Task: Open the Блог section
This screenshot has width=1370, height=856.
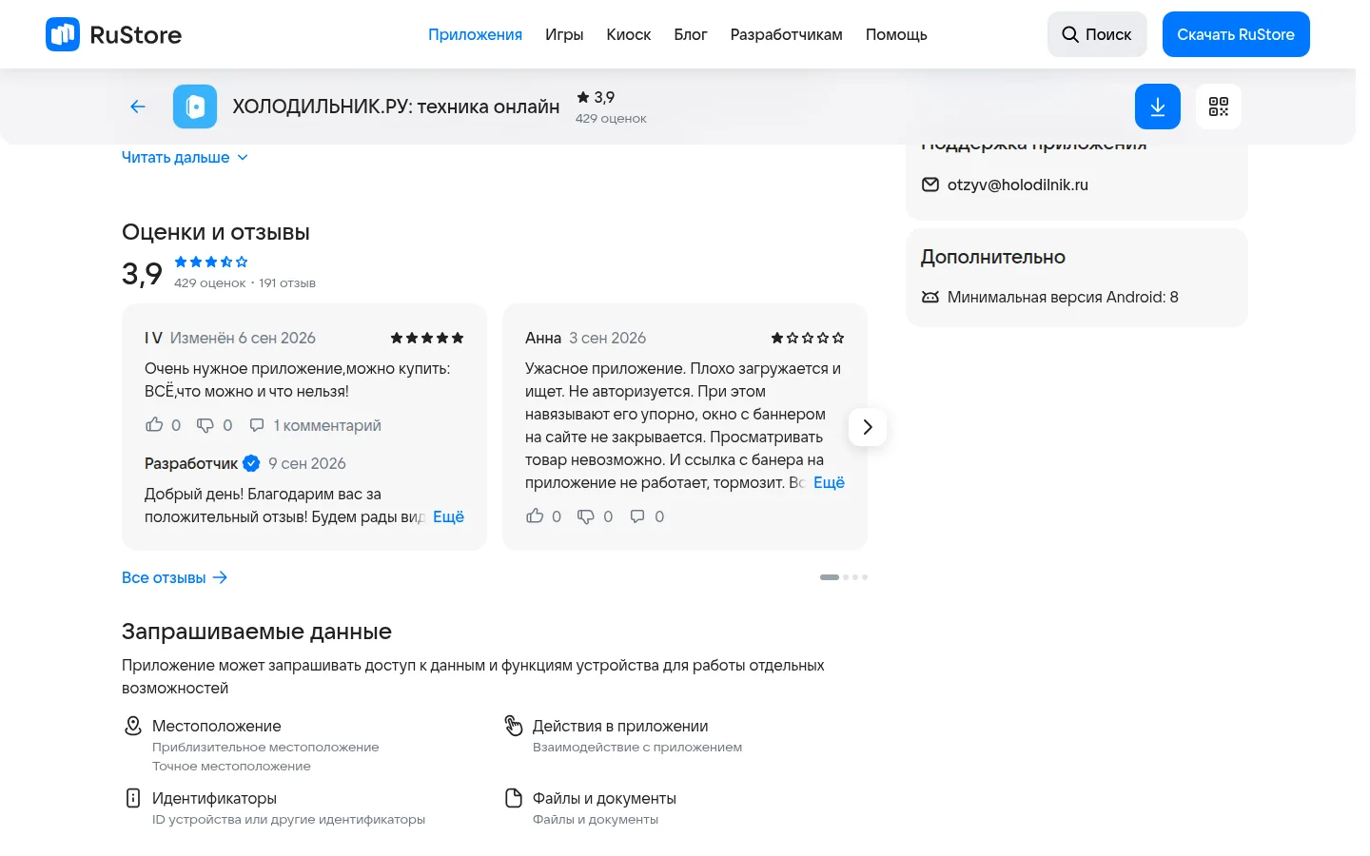Action: (x=691, y=34)
